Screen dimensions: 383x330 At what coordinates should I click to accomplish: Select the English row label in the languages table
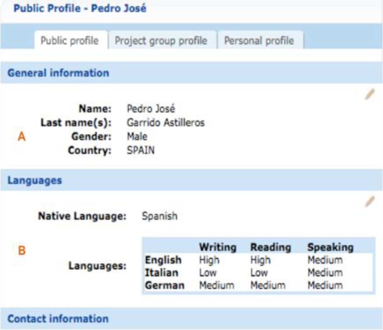(163, 260)
